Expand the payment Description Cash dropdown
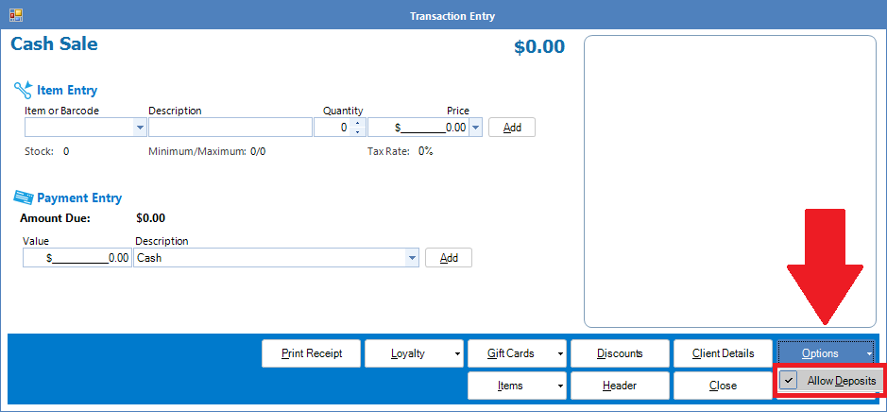This screenshot has height=412, width=887. click(x=412, y=257)
